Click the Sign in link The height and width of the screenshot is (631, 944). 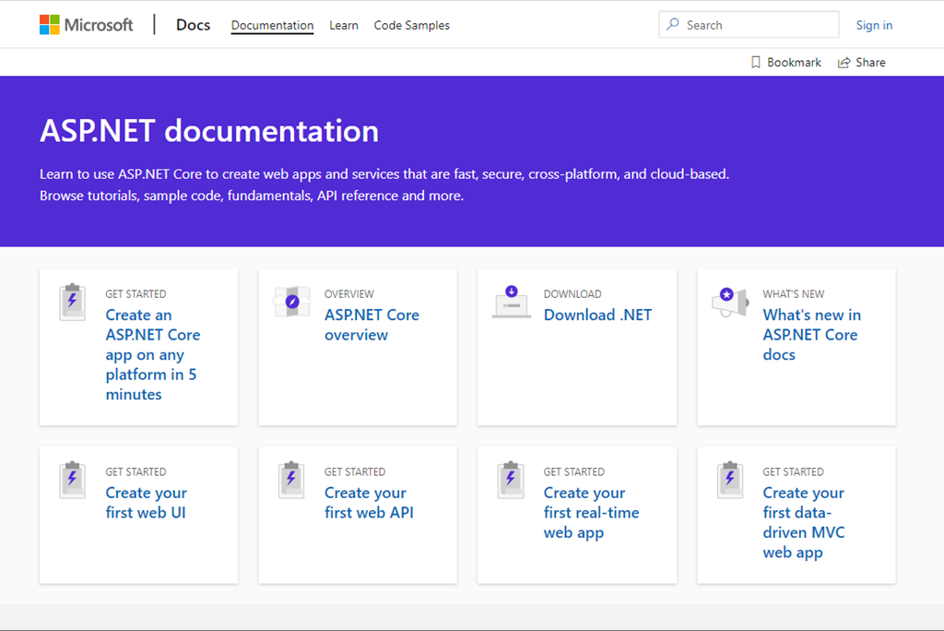(x=874, y=25)
